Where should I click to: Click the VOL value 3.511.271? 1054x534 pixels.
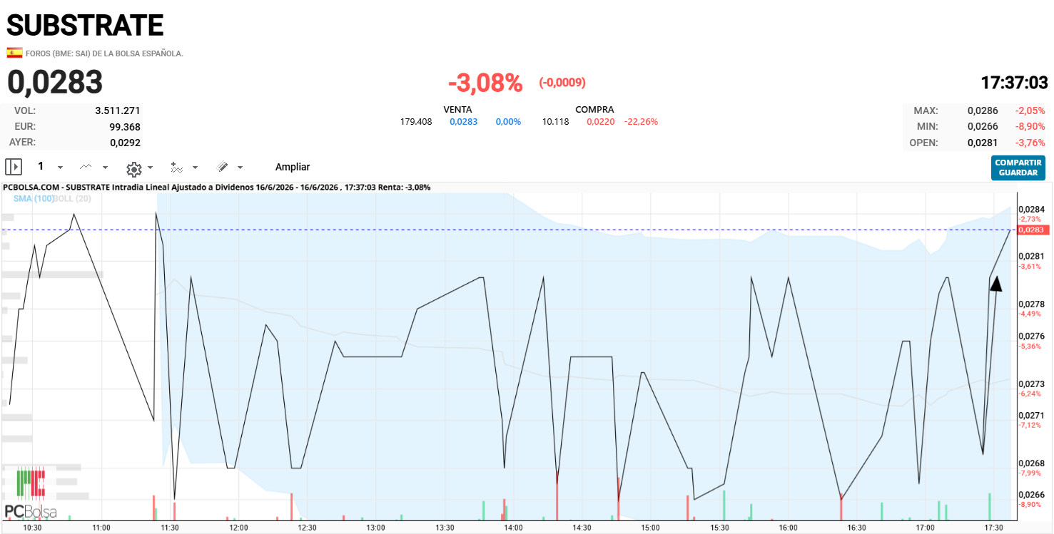[x=118, y=111]
